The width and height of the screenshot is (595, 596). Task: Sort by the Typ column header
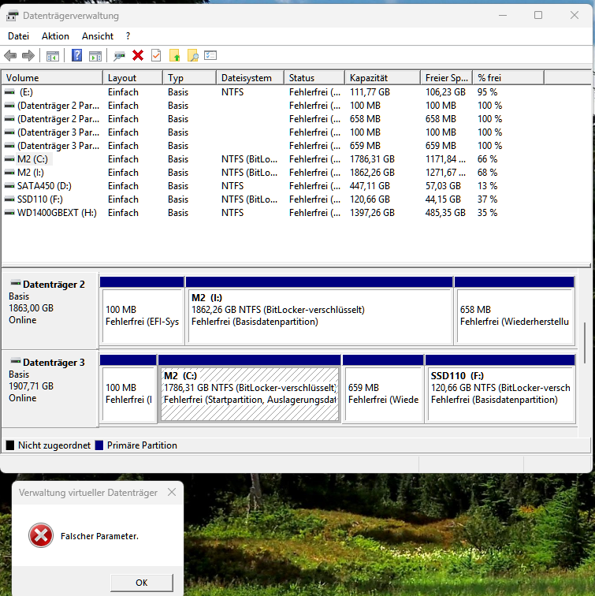click(x=190, y=78)
